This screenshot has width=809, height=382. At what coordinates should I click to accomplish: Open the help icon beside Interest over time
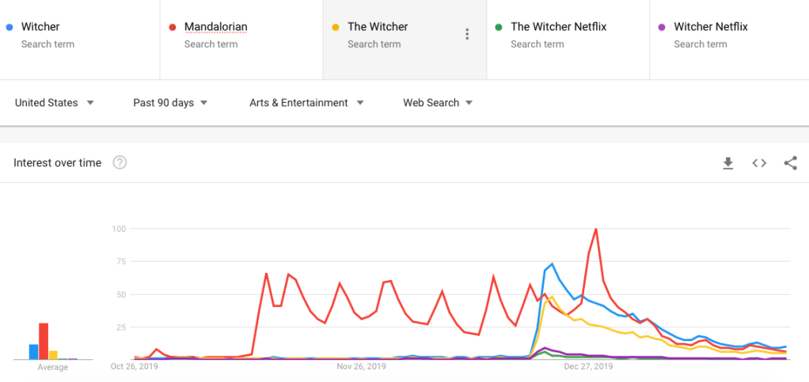pos(120,163)
